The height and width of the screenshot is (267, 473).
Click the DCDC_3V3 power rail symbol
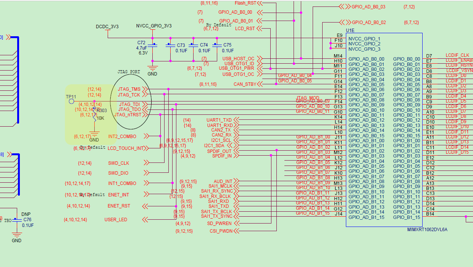(107, 31)
